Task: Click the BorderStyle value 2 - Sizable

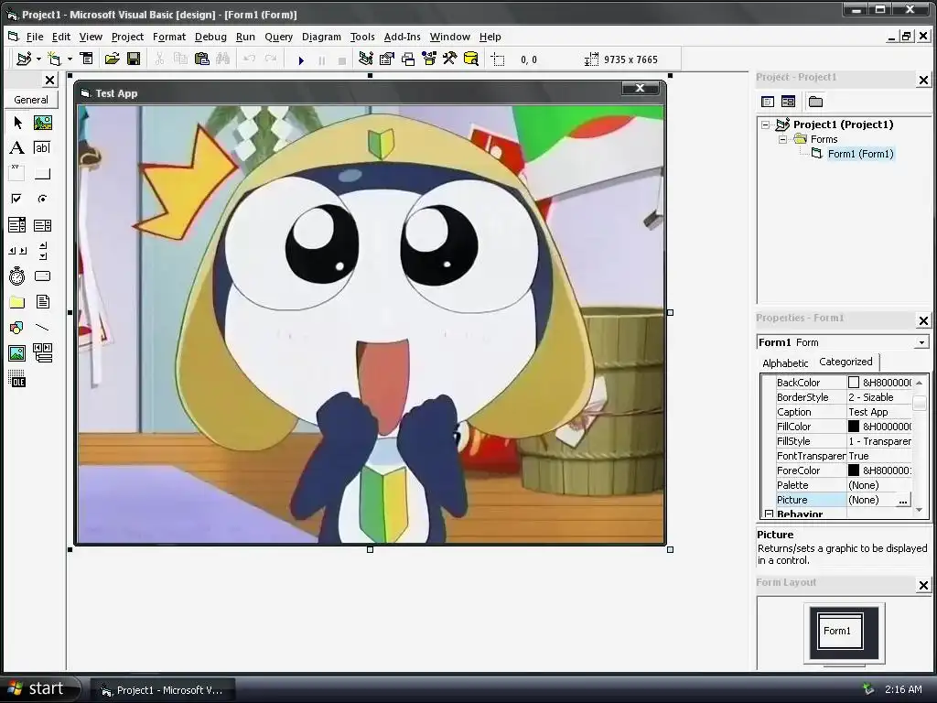Action: tap(871, 397)
